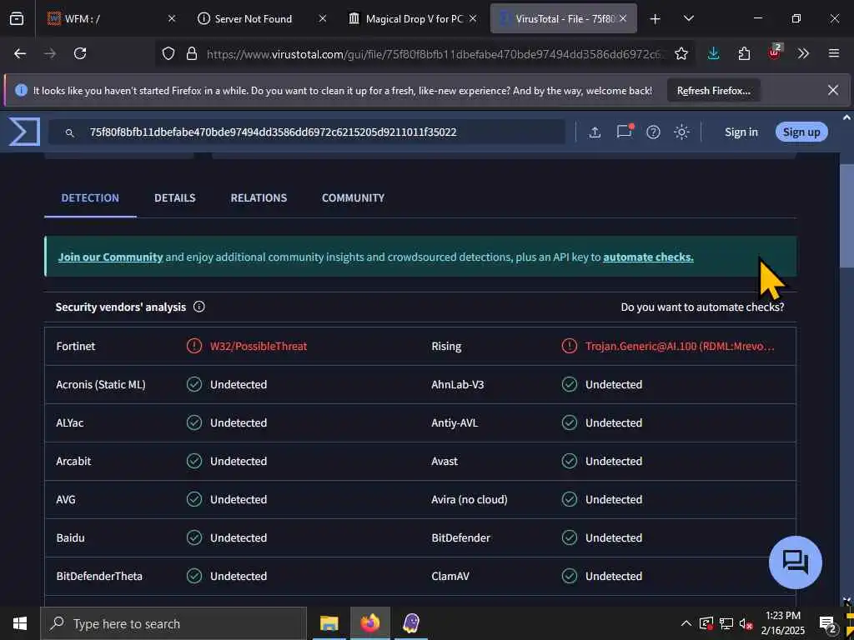Viewport: 854px width, 640px height.
Task: Click the Refresh Firefox button
Action: tap(714, 90)
